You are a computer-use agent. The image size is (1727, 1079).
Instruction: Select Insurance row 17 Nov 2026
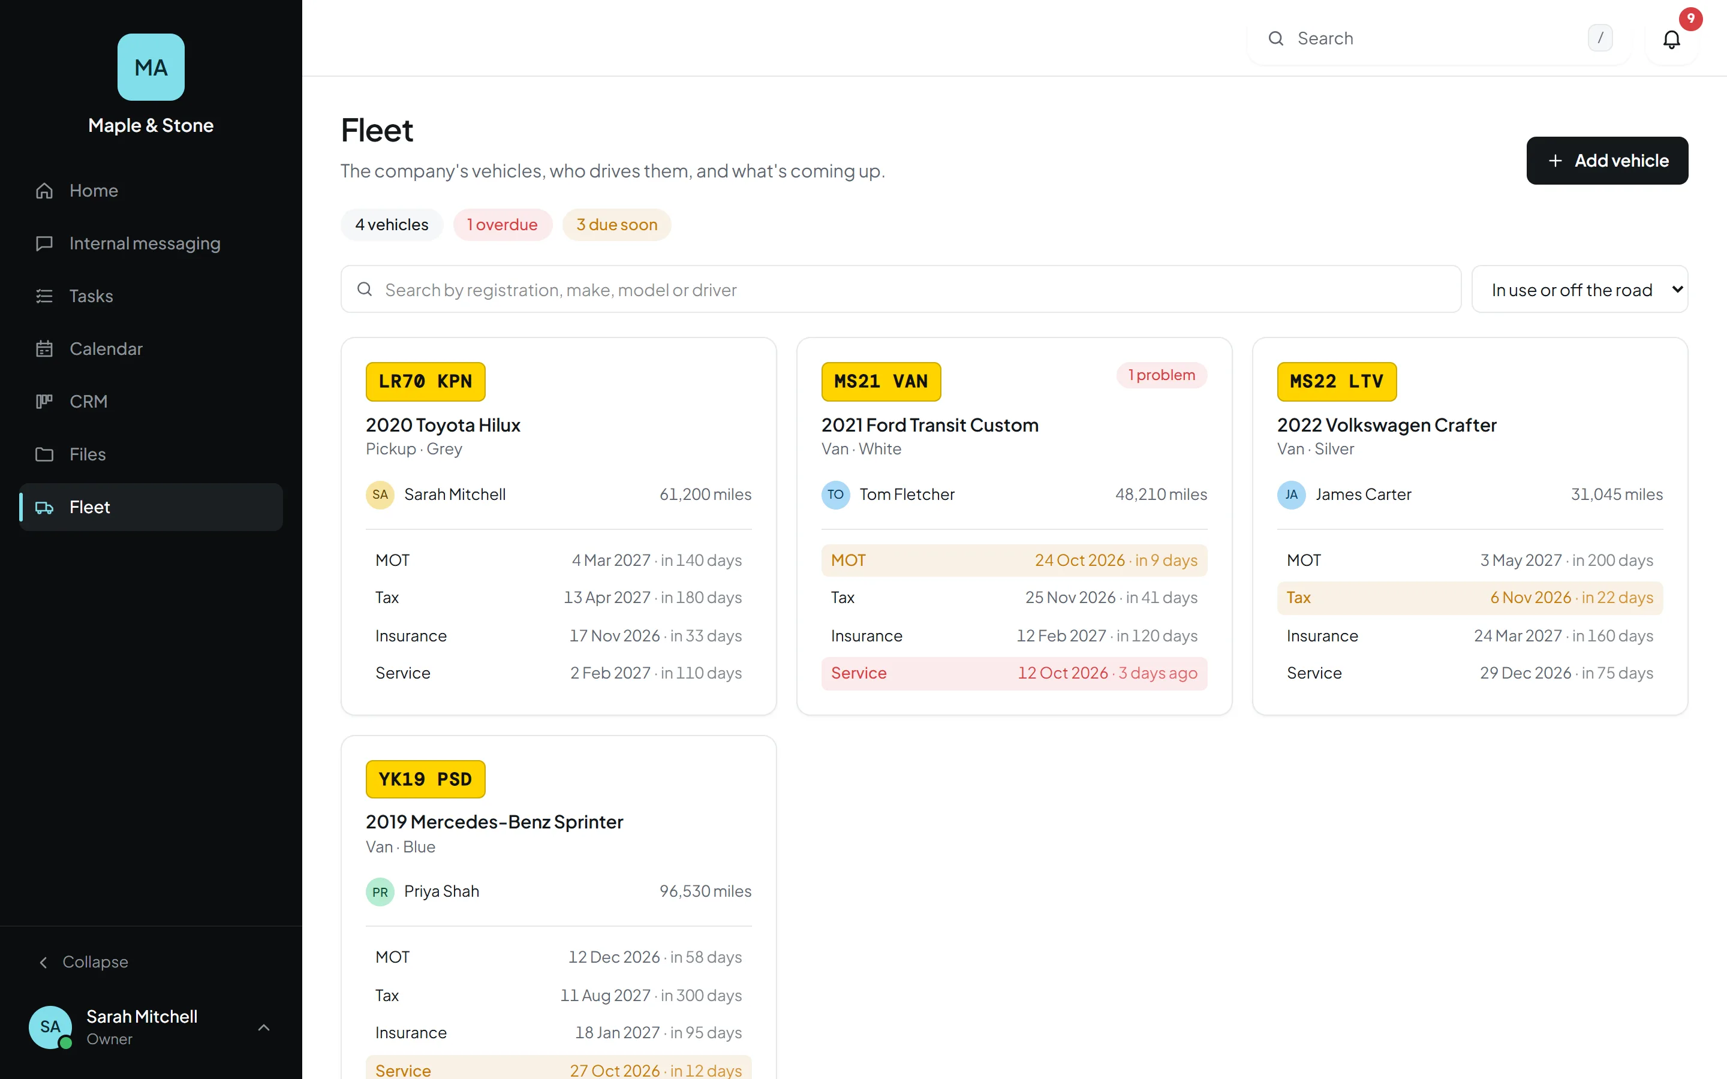(558, 636)
